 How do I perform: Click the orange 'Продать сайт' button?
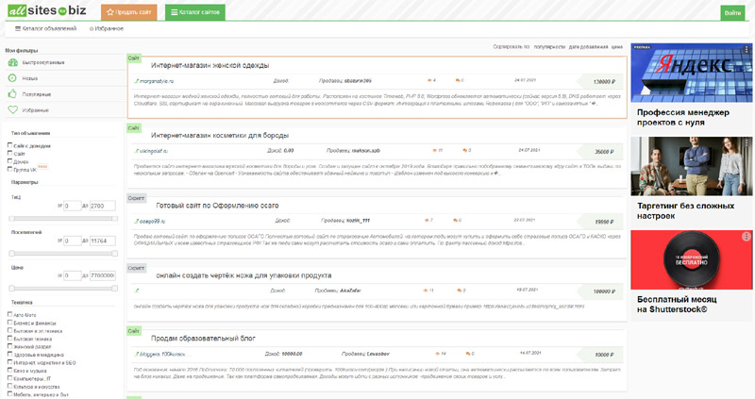[129, 12]
